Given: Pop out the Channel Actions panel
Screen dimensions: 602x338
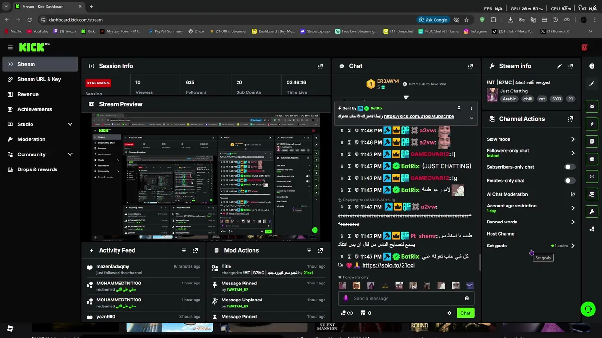Looking at the screenshot, I should pyautogui.click(x=570, y=119).
